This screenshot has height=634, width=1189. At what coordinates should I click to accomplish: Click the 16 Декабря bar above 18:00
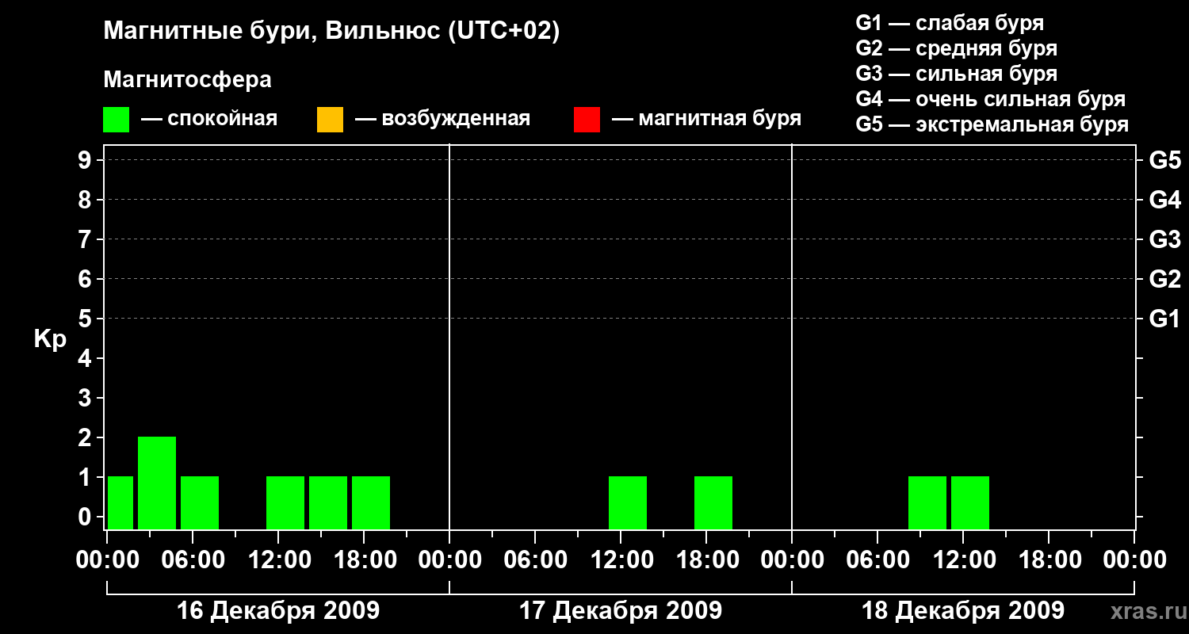[371, 502]
